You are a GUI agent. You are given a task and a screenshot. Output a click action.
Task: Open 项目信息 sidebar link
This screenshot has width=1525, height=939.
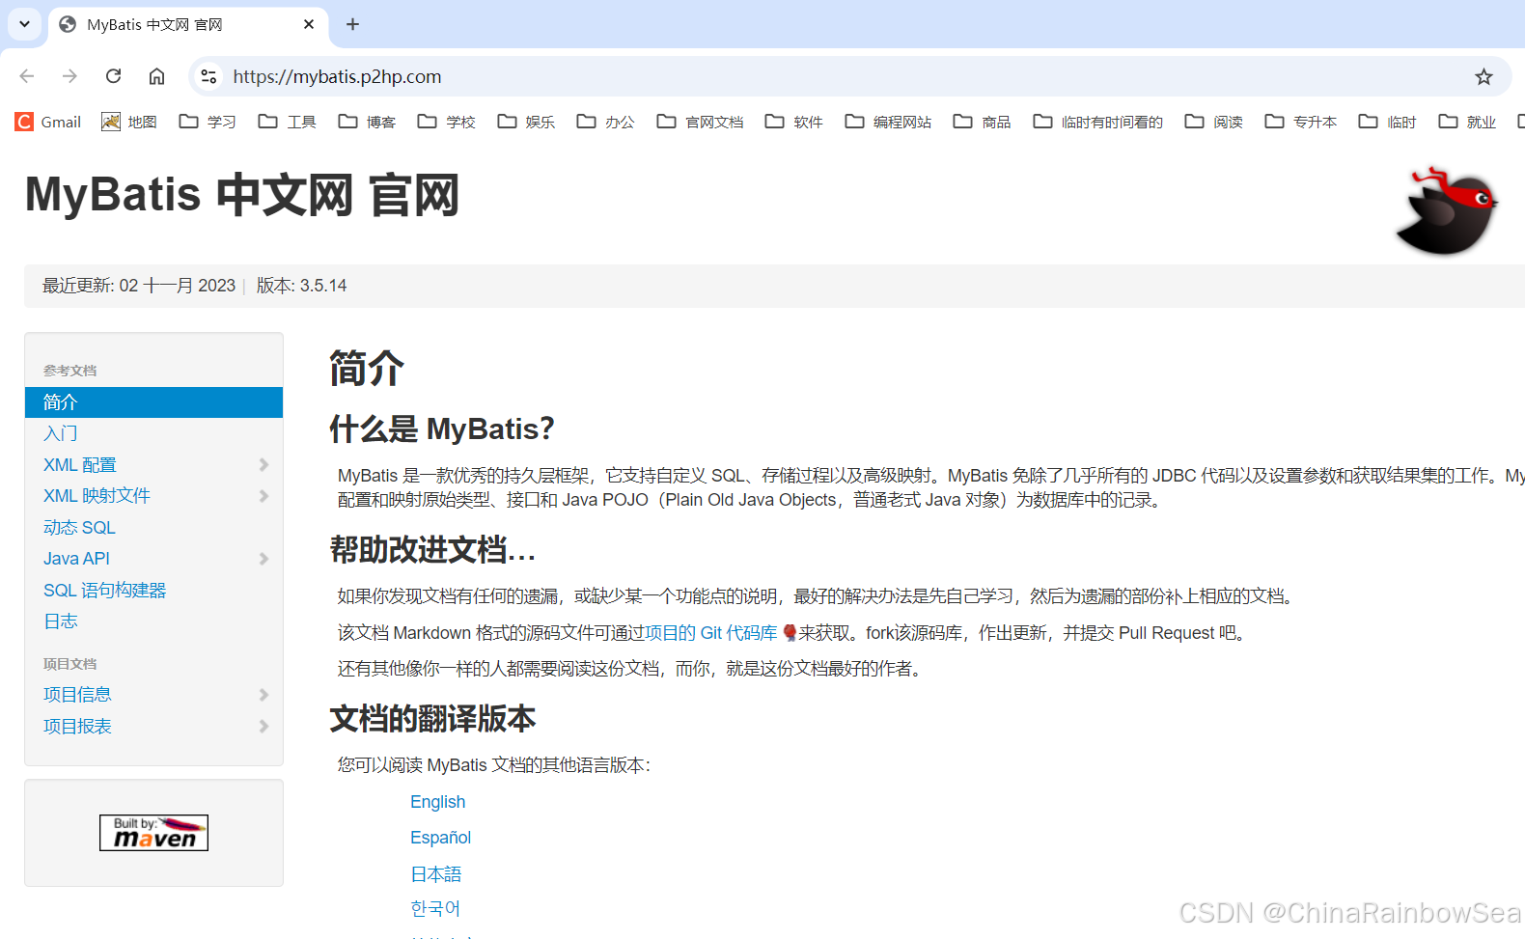[x=77, y=695]
